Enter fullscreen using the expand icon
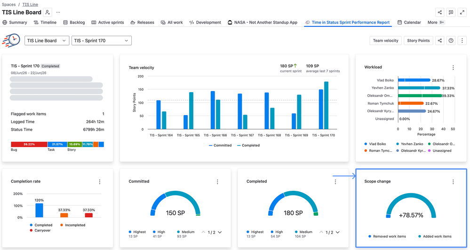This screenshot has width=470, height=250. [462, 12]
